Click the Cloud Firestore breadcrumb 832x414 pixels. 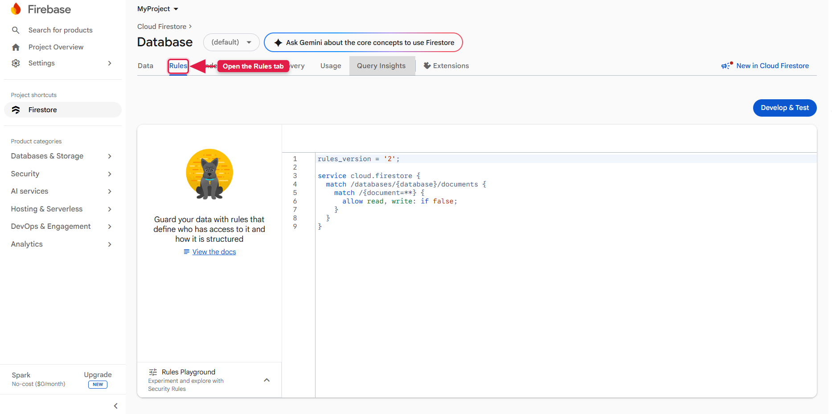pyautogui.click(x=162, y=27)
